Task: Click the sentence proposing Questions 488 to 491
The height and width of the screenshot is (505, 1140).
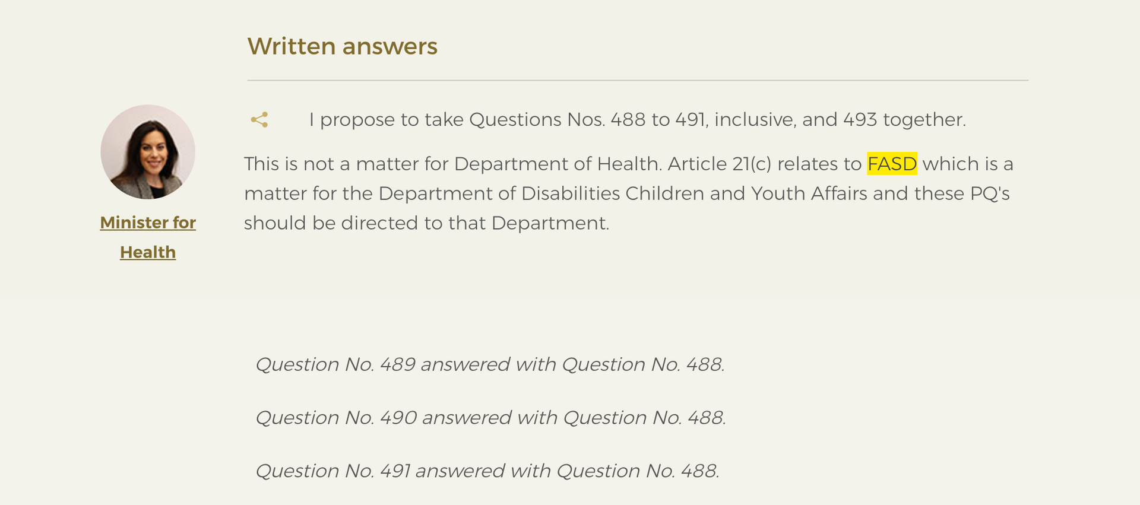Action: [x=637, y=120]
